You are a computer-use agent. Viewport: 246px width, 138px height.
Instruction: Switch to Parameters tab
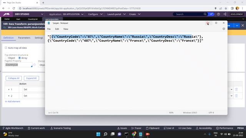[24, 38]
